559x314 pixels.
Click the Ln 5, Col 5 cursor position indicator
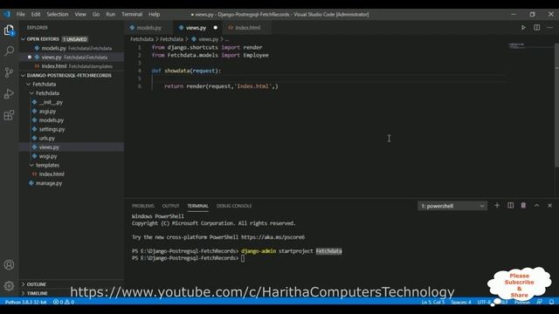click(433, 302)
